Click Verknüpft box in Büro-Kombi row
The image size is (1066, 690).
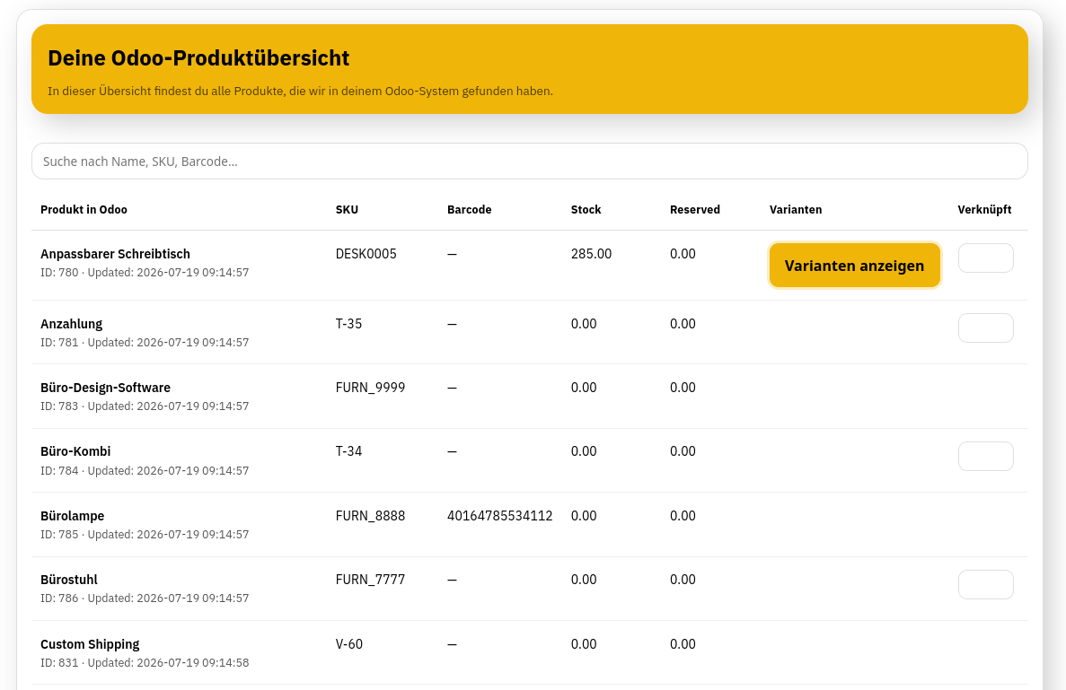986,457
